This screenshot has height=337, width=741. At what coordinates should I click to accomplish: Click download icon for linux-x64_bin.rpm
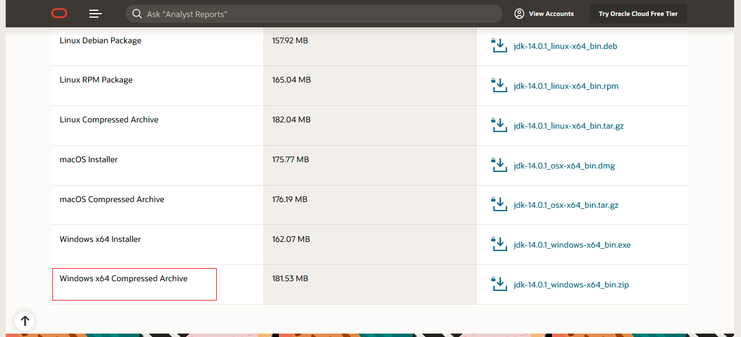point(499,85)
